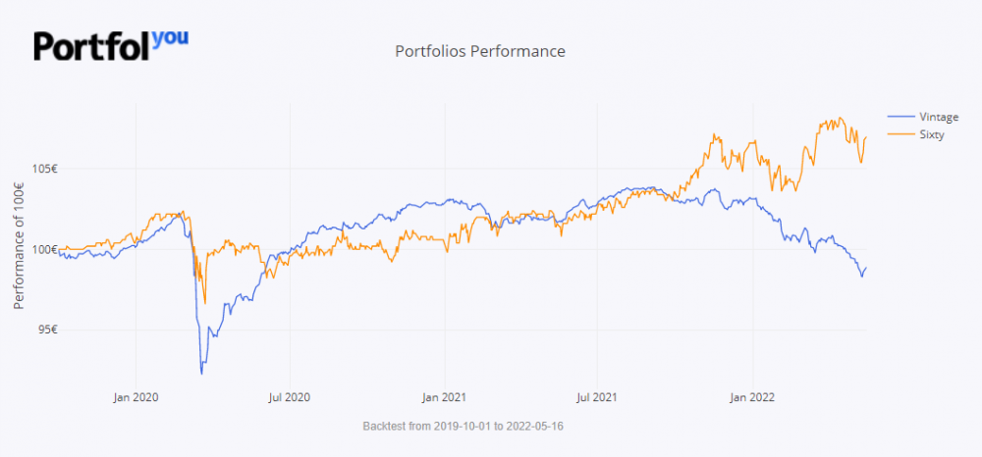This screenshot has height=457, width=982.
Task: Click the Portfolios Performance chart title
Action: click(x=479, y=51)
